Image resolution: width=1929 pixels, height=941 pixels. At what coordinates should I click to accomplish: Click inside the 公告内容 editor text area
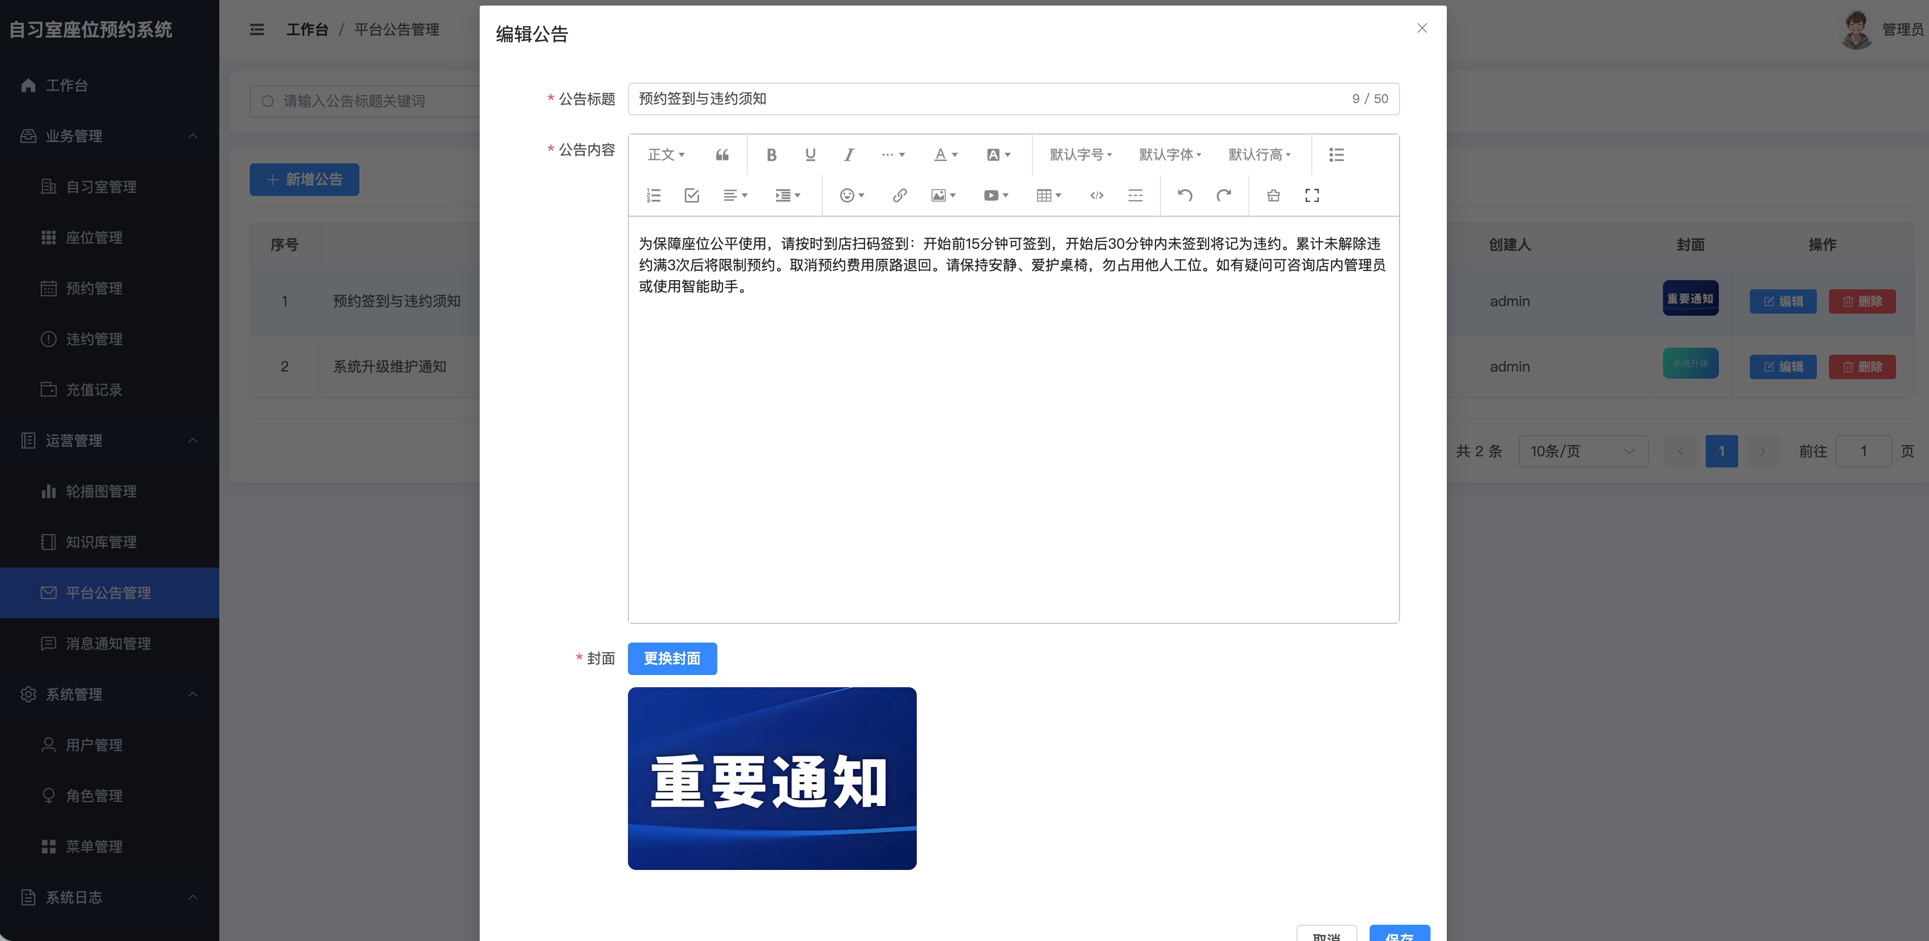(1013, 419)
